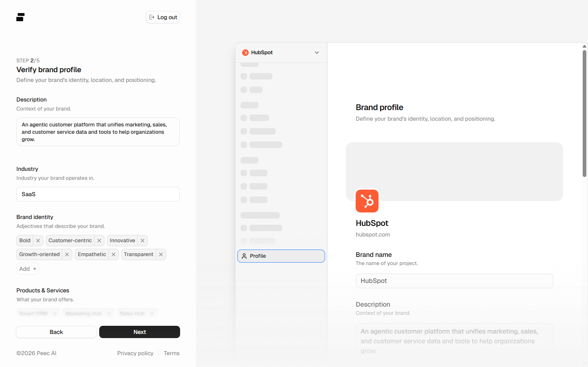588x367 pixels.
Task: Click the person icon beside Profile
Action: 244,256
